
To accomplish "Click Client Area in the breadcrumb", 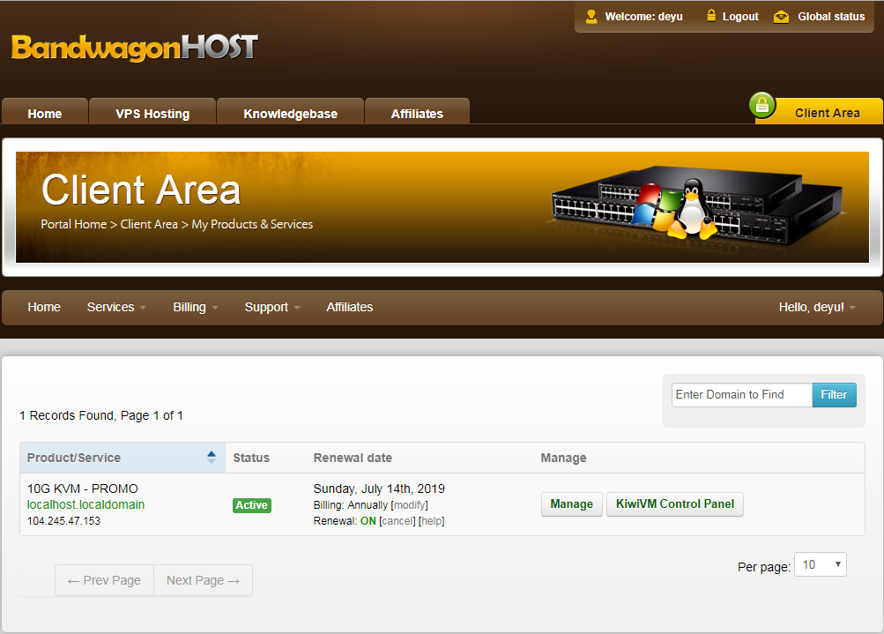I will (x=149, y=224).
